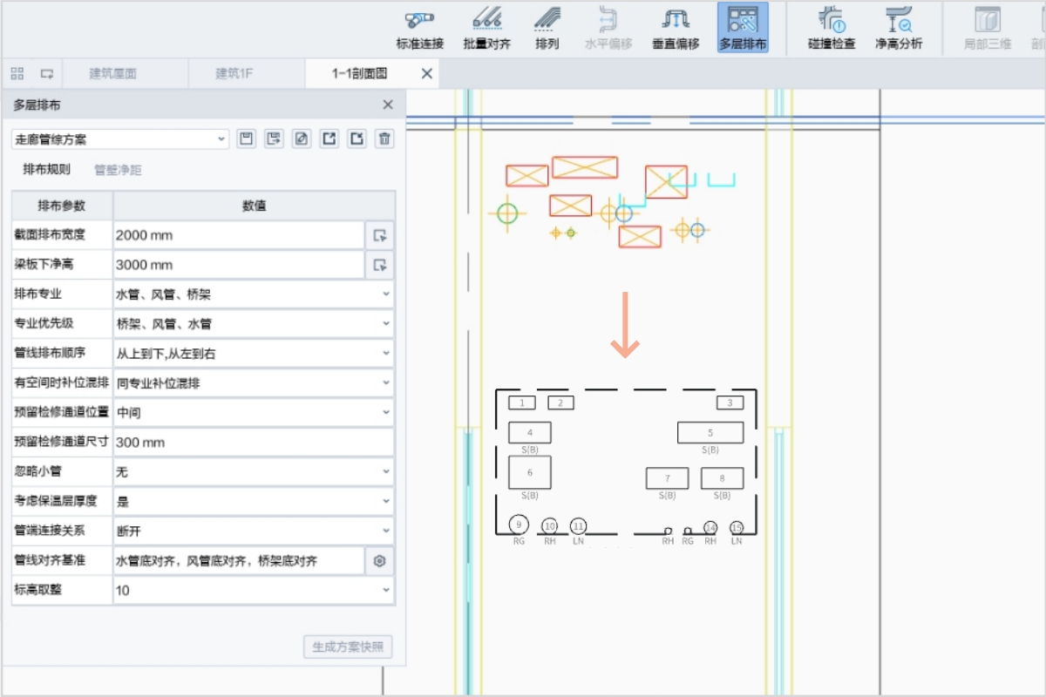Open the settings gear for 管线对齐基准
The height and width of the screenshot is (697, 1046).
379,561
